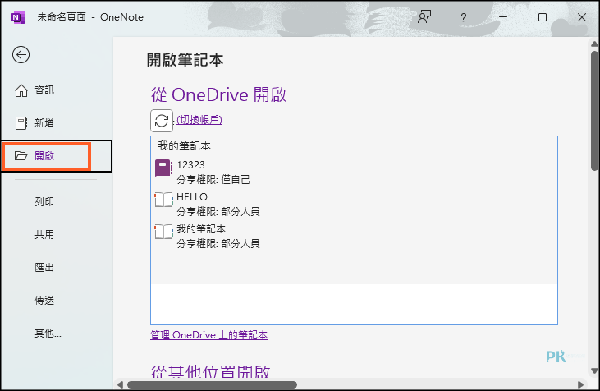Click the 我的筆記本 list header

pos(184,146)
